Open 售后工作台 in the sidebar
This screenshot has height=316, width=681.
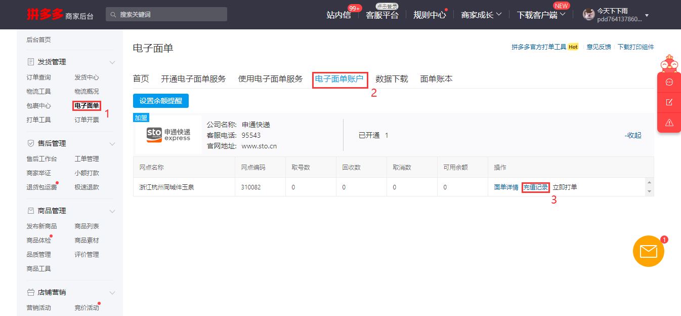pos(42,159)
